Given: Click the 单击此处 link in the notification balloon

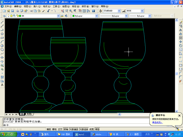Looking at the screenshot, I should pos(157,122).
